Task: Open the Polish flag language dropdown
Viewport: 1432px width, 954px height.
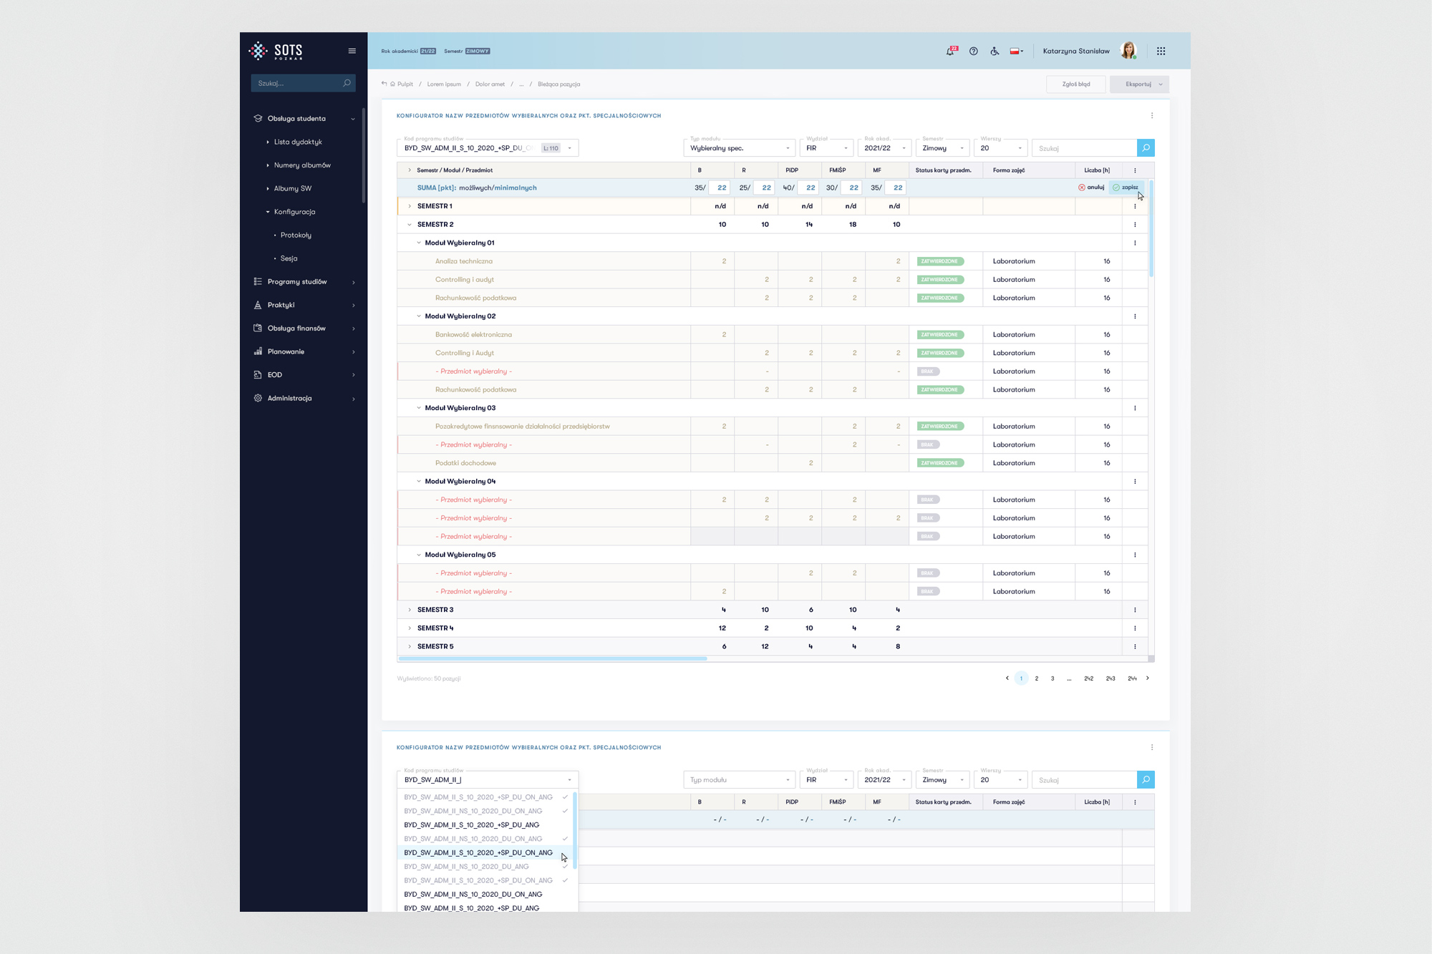Action: point(1016,52)
